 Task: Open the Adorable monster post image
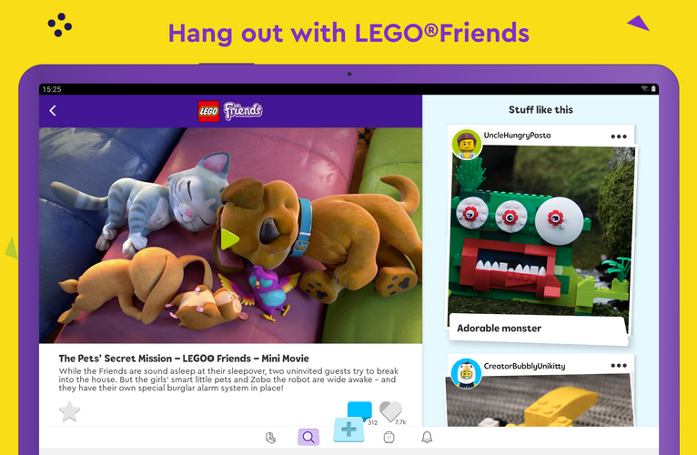pos(541,230)
